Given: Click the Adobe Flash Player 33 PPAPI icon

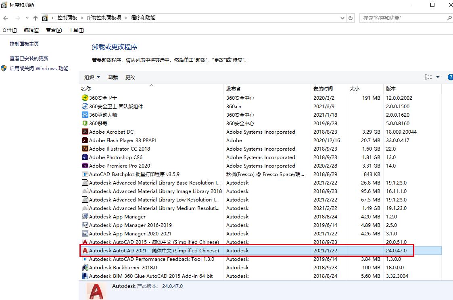Looking at the screenshot, I should pos(85,140).
